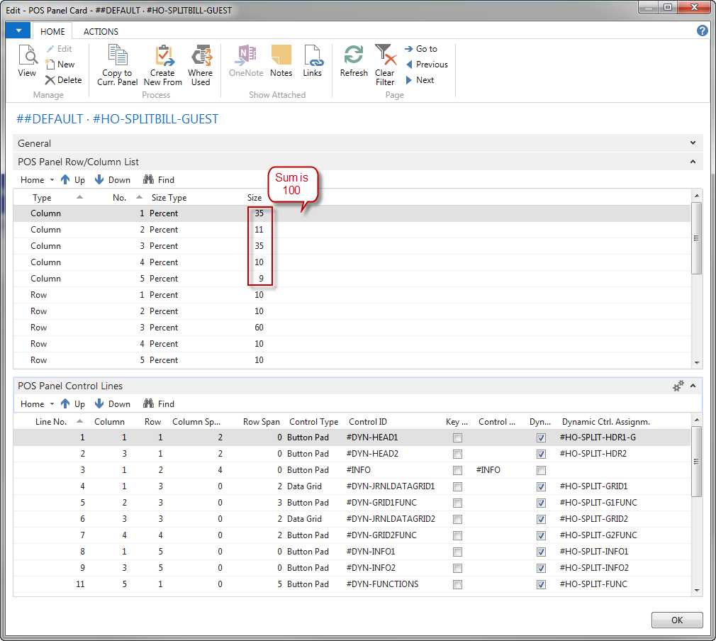Enable Dynamic checkbox on #INFO line
The image size is (716, 641).
tap(542, 471)
